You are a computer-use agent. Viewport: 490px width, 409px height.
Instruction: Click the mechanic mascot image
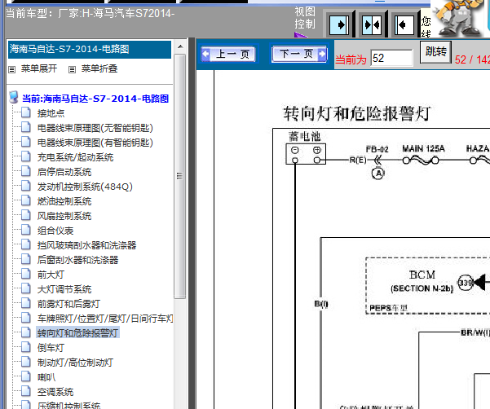pos(458,18)
